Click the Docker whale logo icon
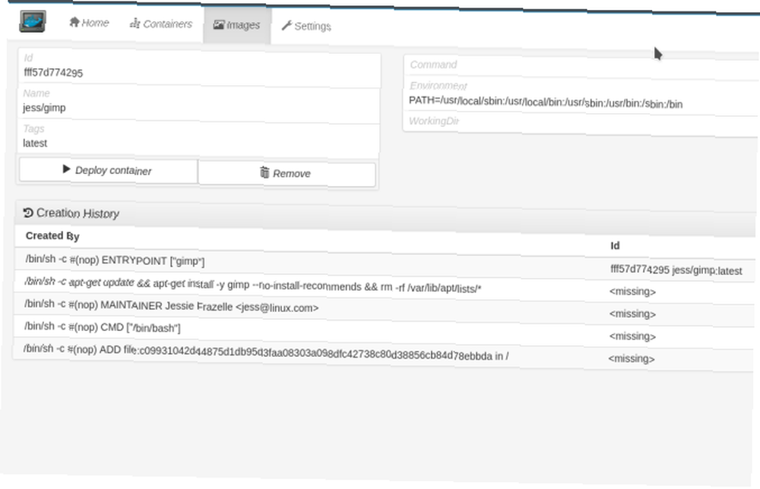 click(33, 21)
